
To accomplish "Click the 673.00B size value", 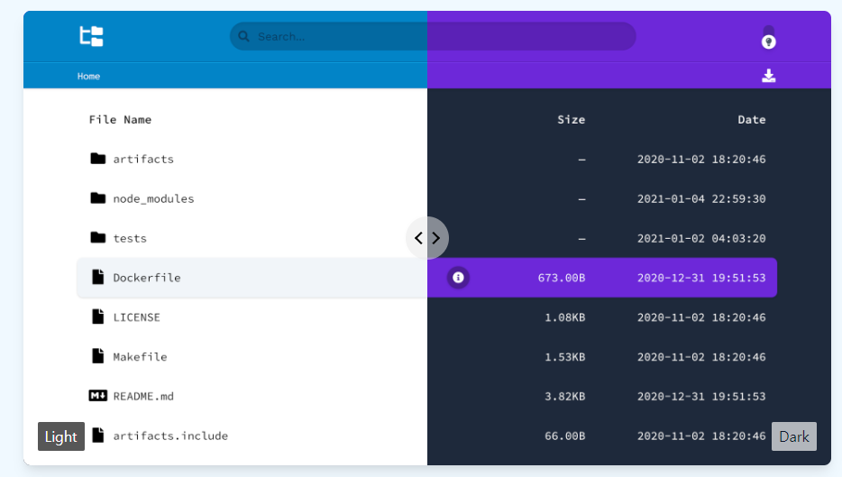I will click(562, 278).
